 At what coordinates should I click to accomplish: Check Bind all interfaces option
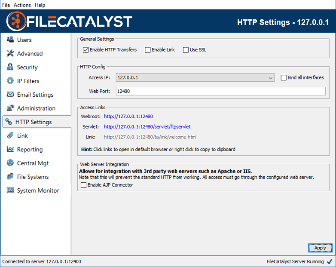(284, 78)
